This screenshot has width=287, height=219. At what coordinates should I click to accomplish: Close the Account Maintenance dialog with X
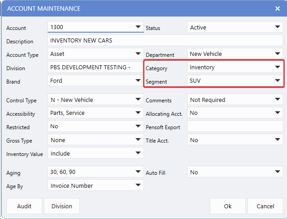click(278, 8)
